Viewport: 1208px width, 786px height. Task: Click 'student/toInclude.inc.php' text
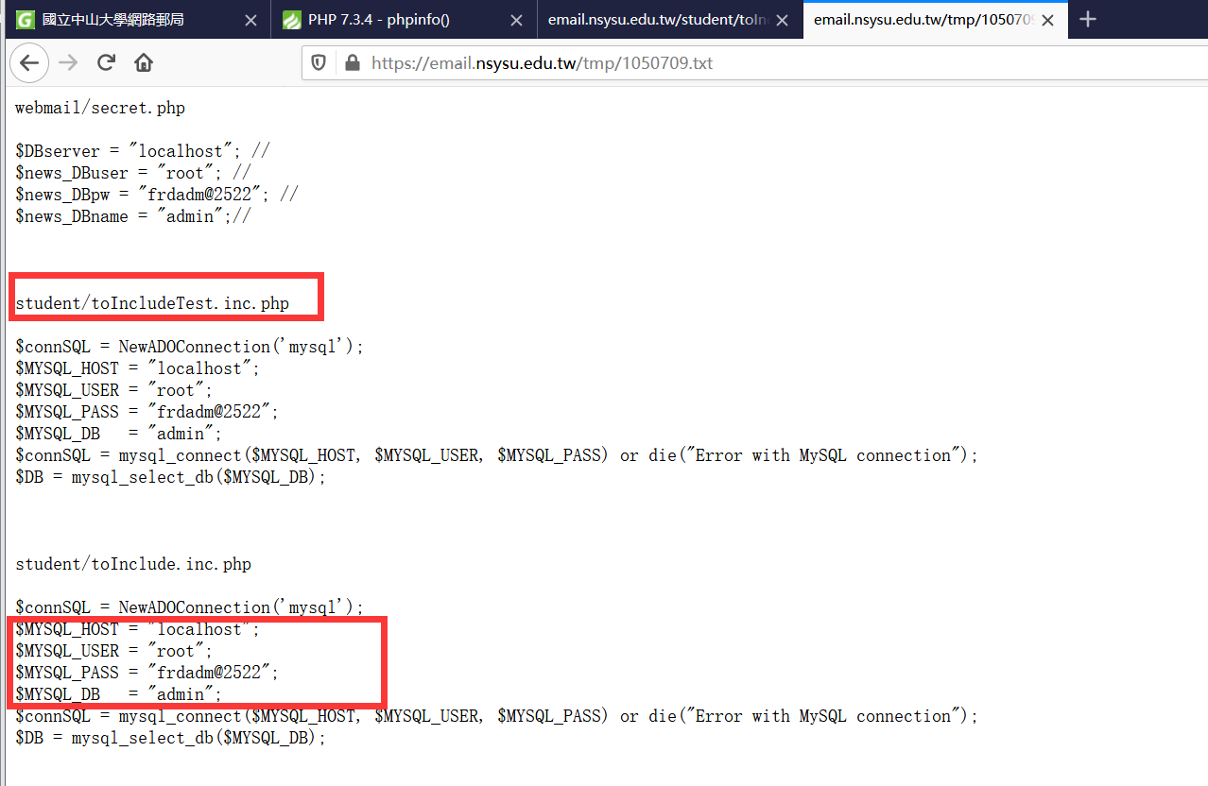click(x=133, y=564)
